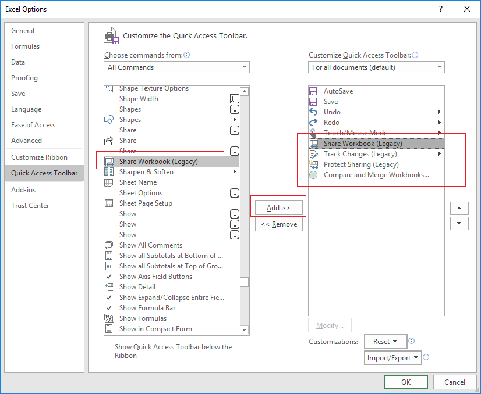
Task: Click the Cancel button
Action: [x=455, y=382]
